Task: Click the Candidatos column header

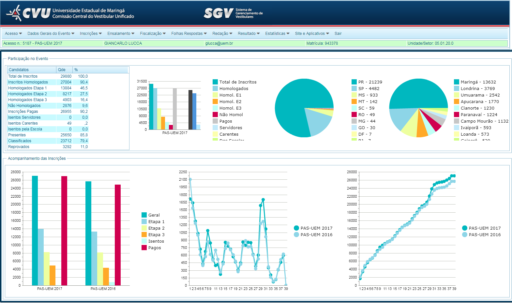Action: tap(32, 70)
